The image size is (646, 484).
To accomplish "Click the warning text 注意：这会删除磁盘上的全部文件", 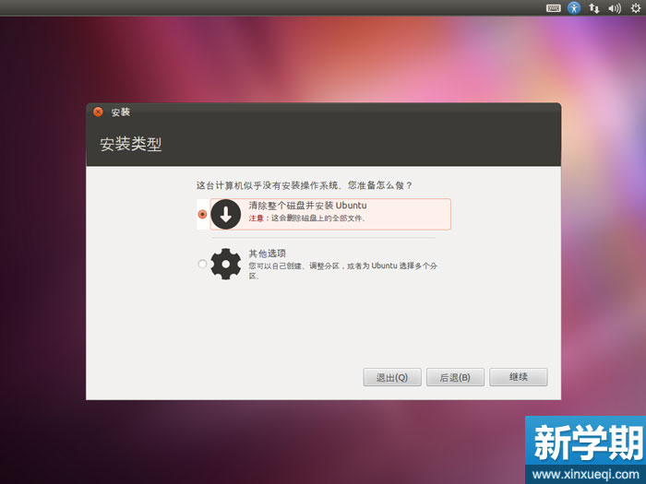I will [307, 218].
